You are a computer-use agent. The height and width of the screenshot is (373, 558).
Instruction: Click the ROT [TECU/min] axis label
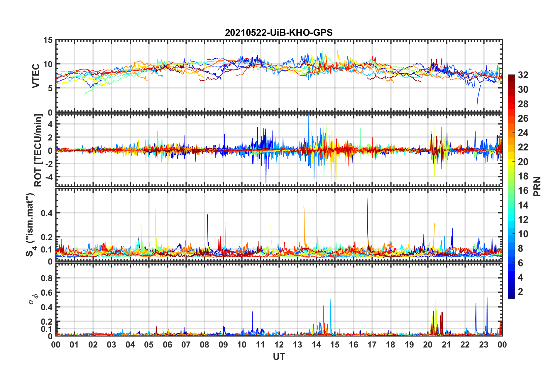point(38,150)
